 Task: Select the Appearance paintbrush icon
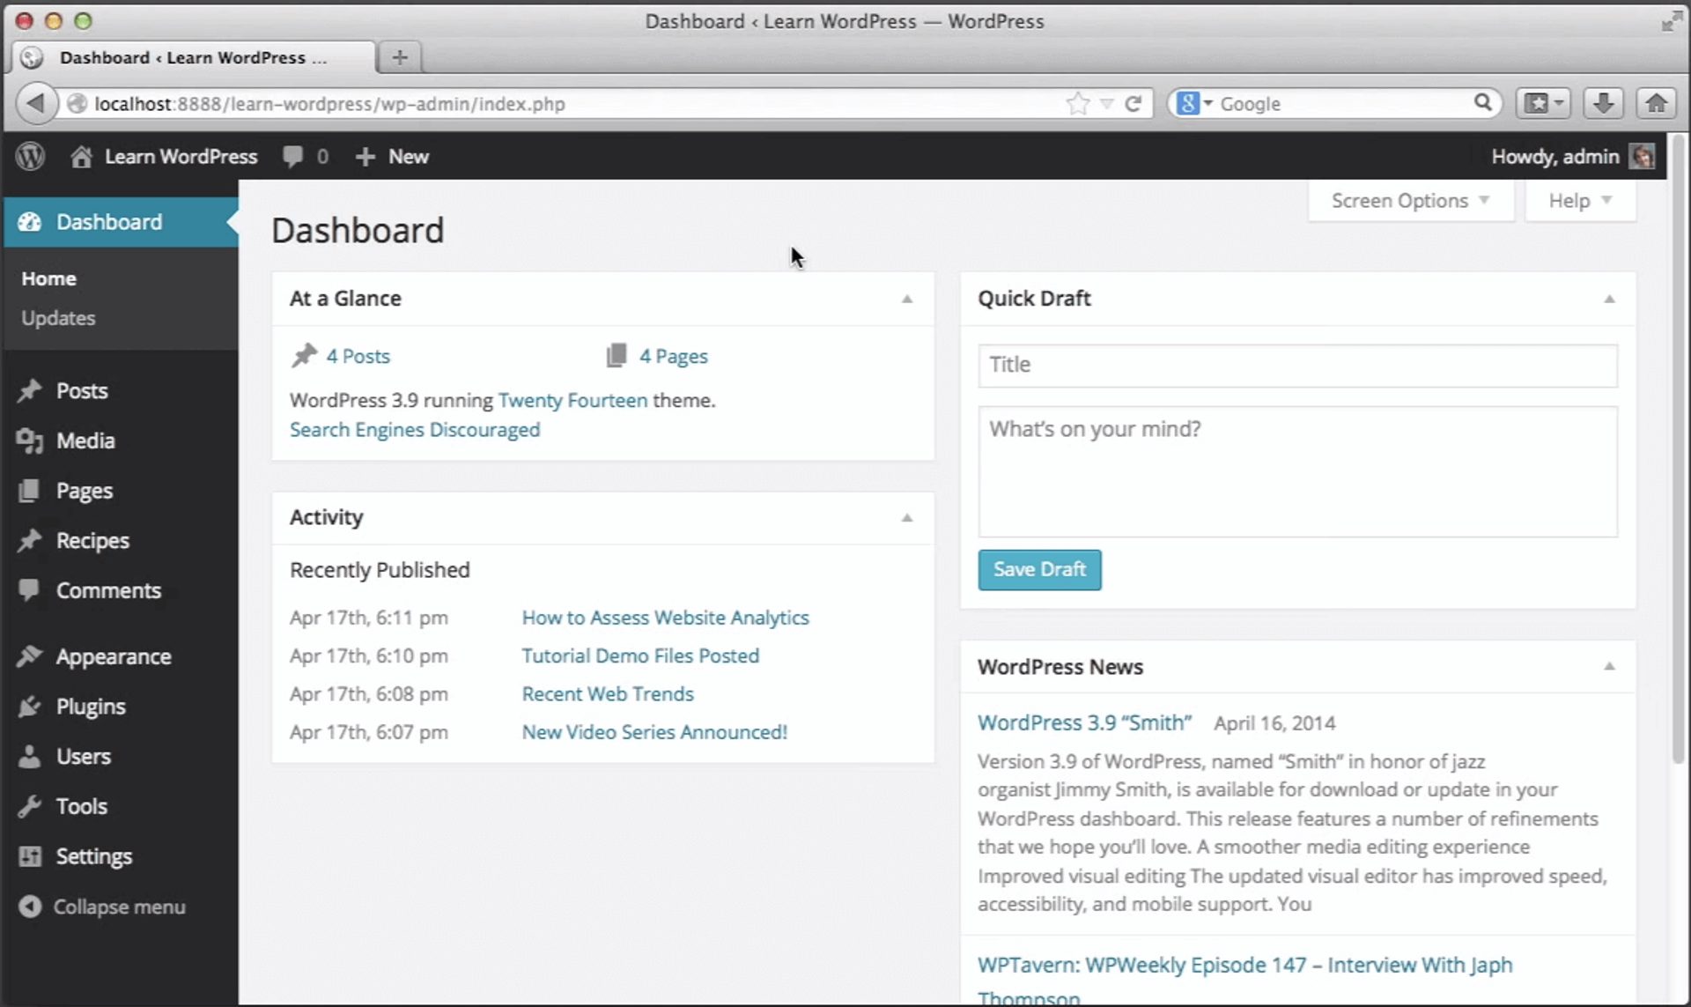[31, 656]
